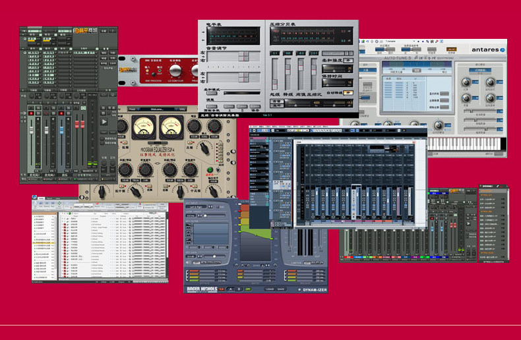The height and width of the screenshot is (340, 521).
Task: Click the Roger Nichols logo on Dynam-izer
Action: [202, 289]
